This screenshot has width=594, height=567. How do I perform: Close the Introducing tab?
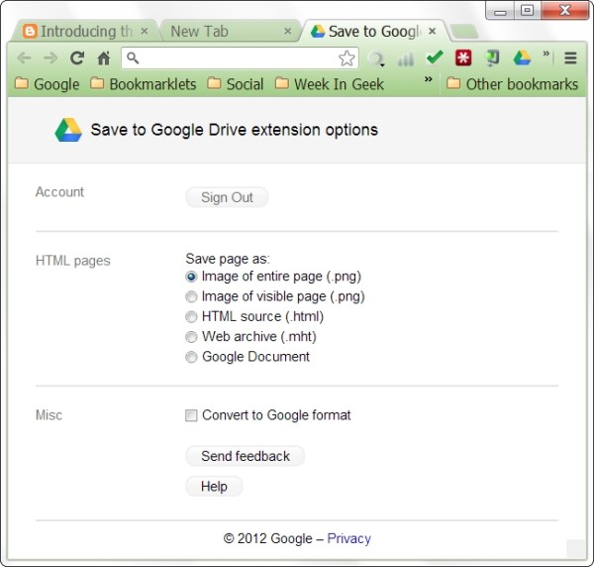pos(145,31)
